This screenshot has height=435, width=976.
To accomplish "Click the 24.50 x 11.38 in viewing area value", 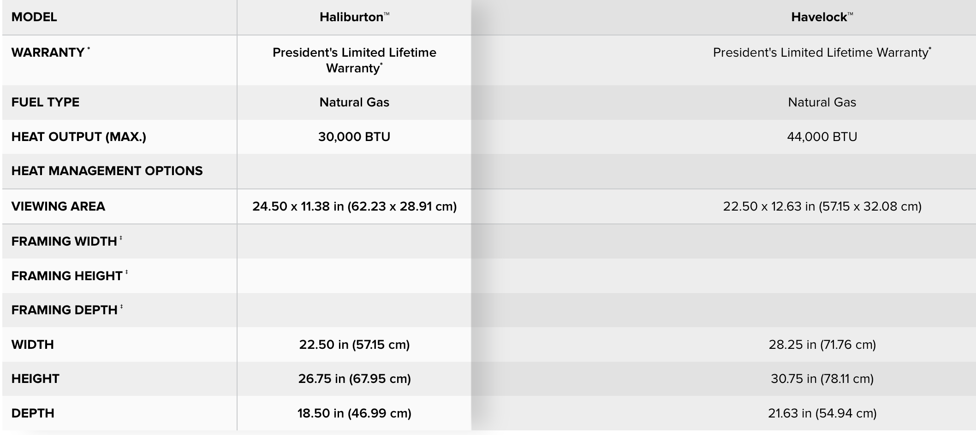I will tap(354, 206).
